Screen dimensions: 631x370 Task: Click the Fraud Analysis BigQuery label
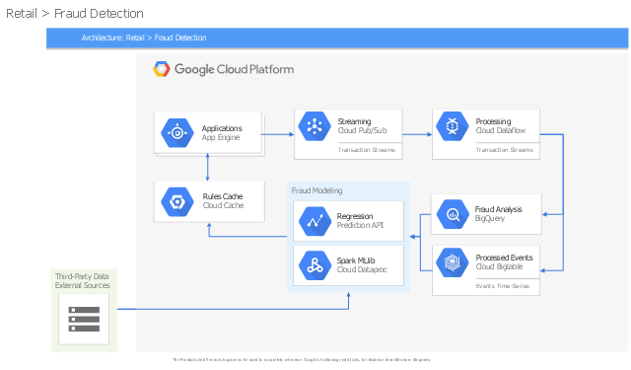click(x=498, y=214)
